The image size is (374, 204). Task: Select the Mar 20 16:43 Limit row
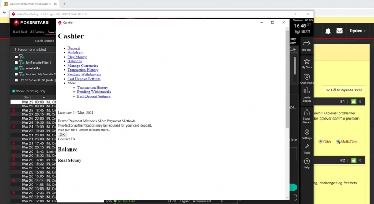point(33,152)
